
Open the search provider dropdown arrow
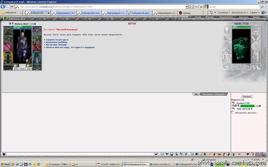(x=266, y=7)
